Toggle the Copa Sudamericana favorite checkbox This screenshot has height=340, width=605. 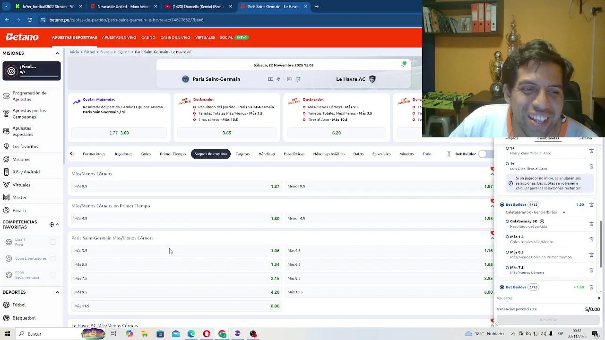[x=53, y=275]
